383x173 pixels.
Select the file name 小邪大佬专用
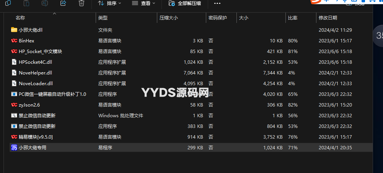[33, 147]
